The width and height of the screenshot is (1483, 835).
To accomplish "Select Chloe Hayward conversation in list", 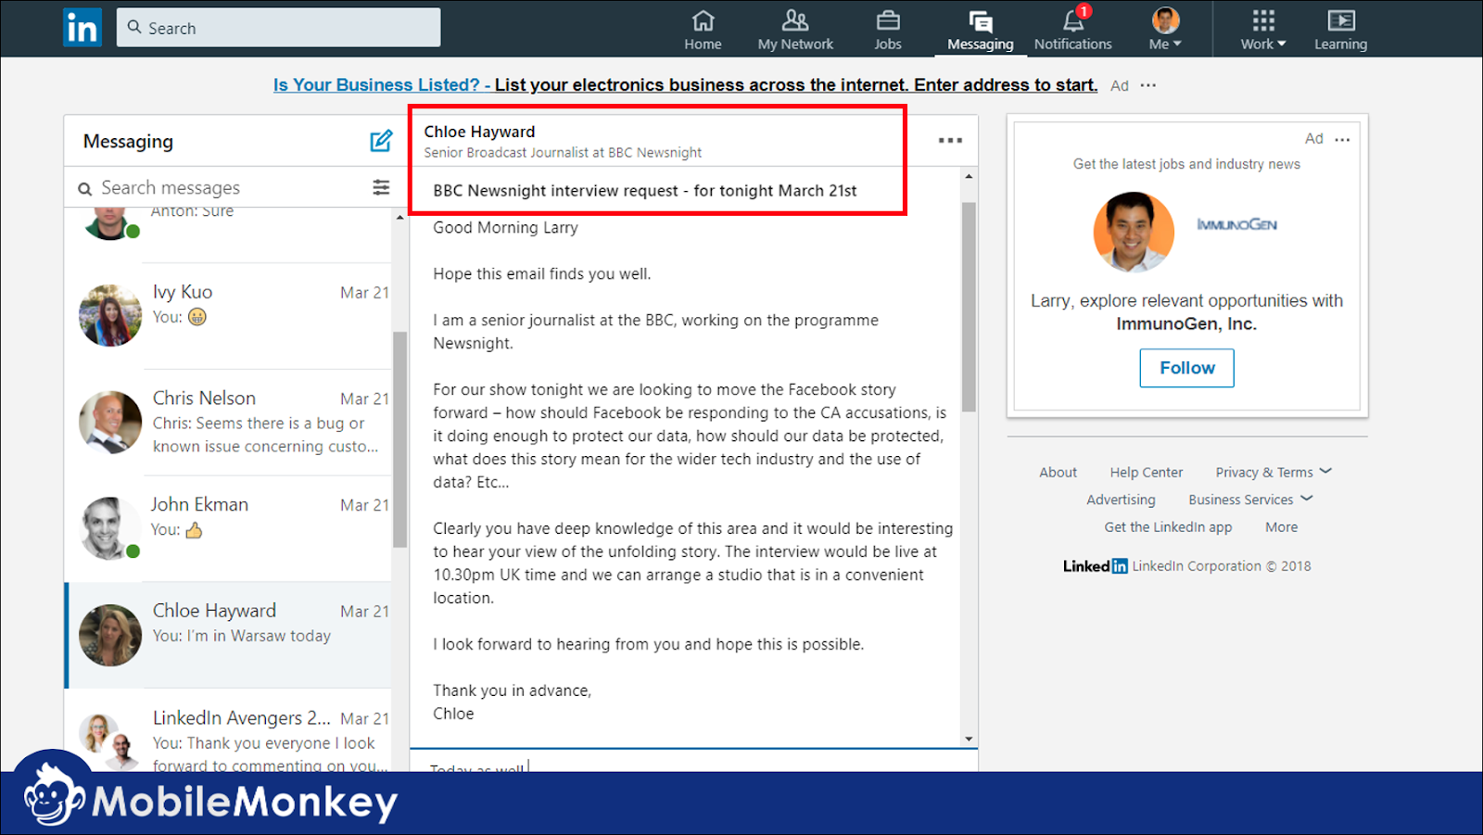I will (x=228, y=636).
